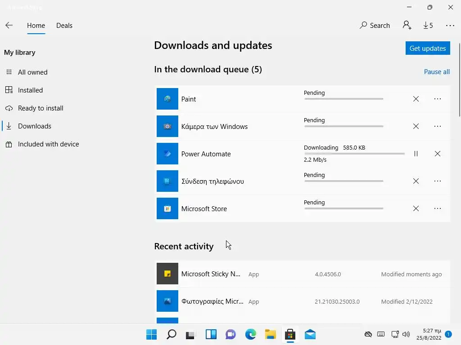Screen dimensions: 461x345
Task: Launch Microsoft Edge from taskbar
Action: (250, 334)
